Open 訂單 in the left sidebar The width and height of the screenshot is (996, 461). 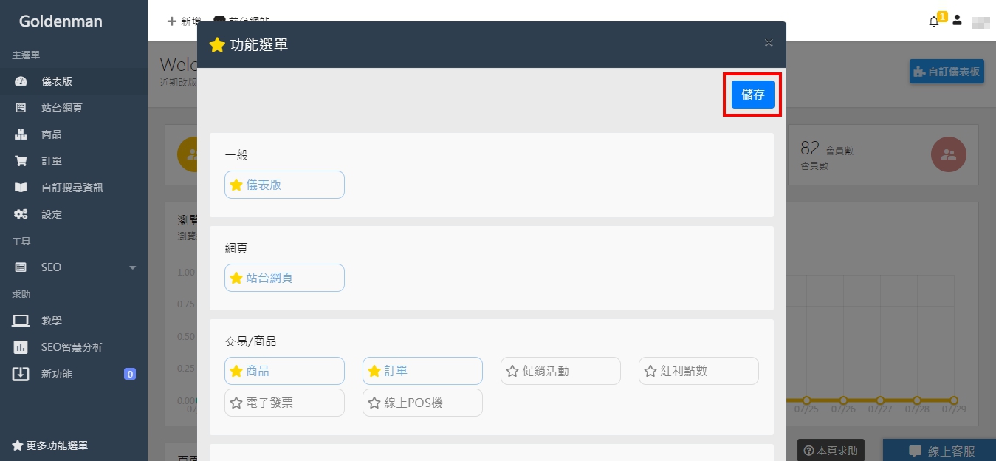[74, 161]
